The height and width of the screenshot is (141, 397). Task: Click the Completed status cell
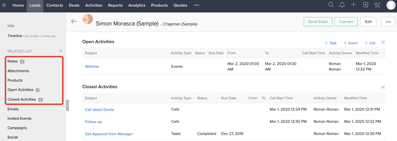click(x=206, y=134)
